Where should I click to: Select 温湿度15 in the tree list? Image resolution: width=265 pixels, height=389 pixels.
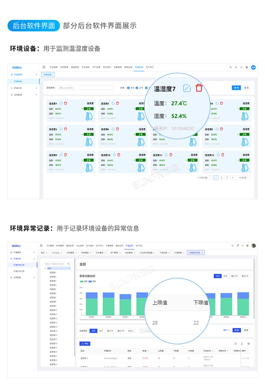coord(54,331)
